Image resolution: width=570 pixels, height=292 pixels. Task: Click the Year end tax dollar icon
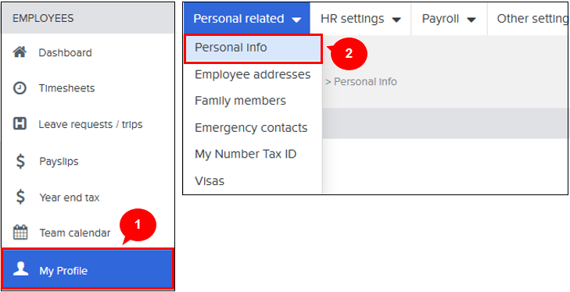[x=20, y=198]
